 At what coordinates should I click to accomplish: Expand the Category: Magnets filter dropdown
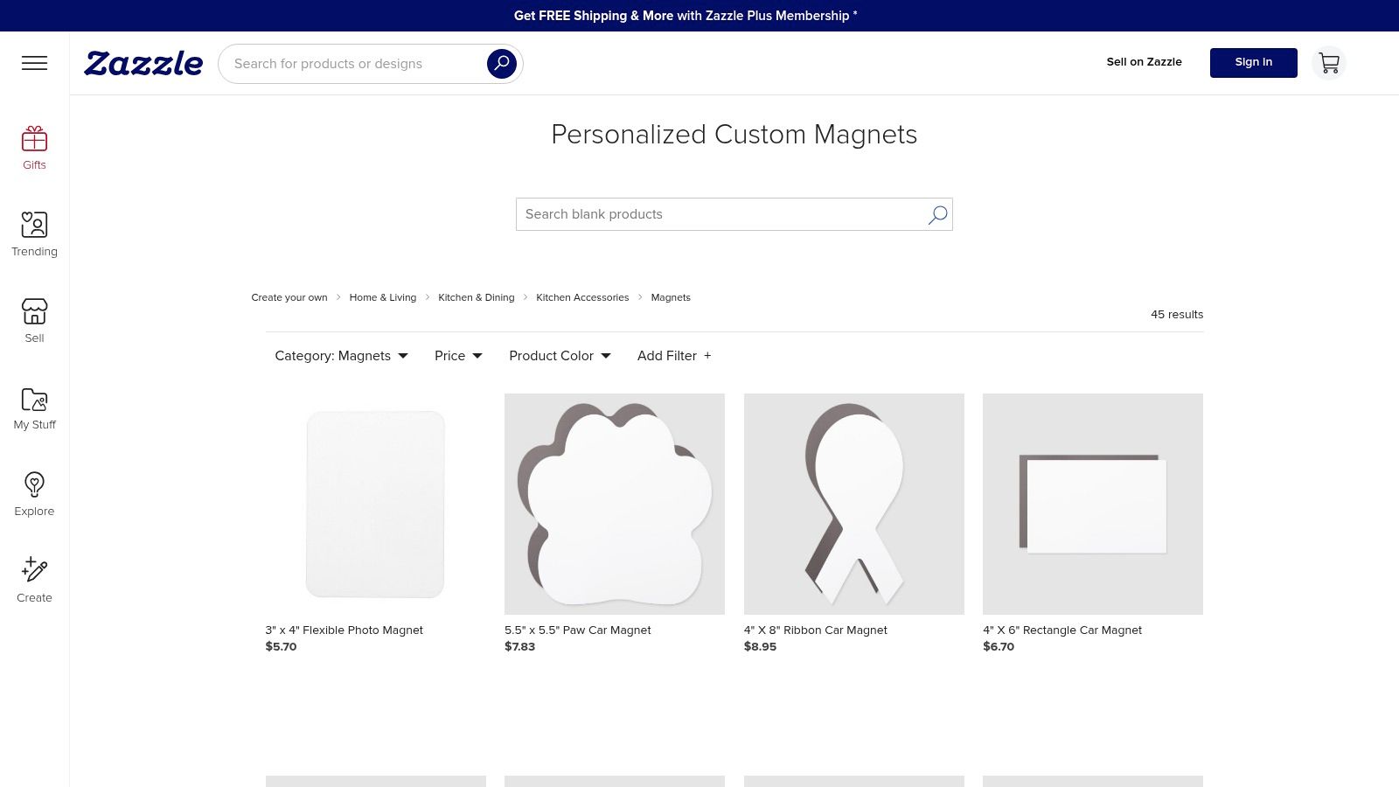(x=340, y=356)
